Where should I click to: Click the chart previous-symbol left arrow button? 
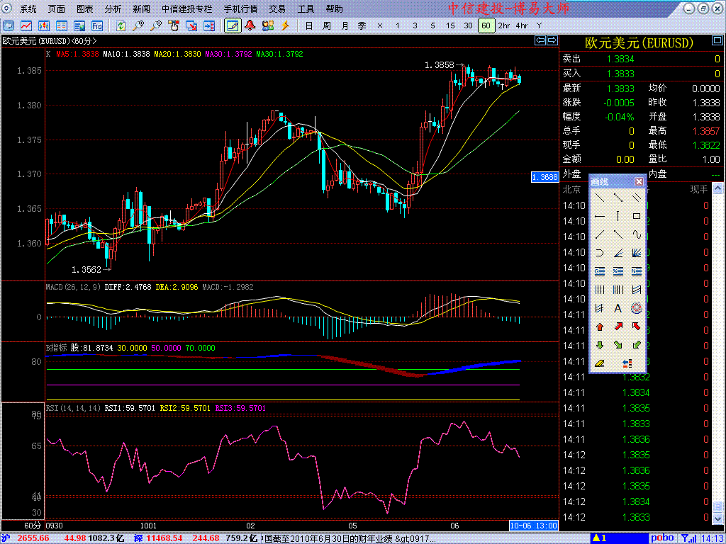(x=540, y=40)
